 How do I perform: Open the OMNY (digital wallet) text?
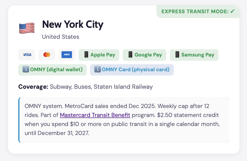(56, 69)
